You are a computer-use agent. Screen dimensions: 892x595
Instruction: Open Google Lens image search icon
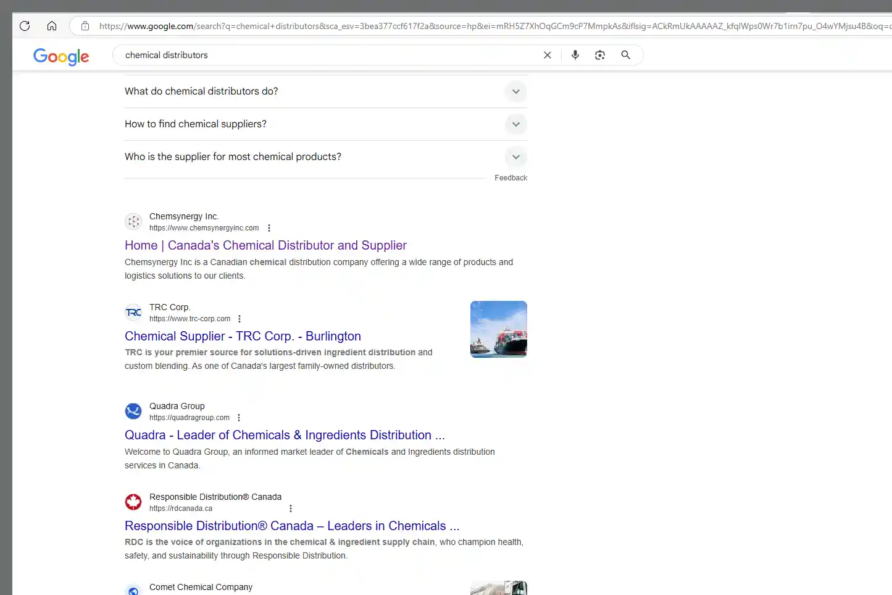click(x=599, y=55)
